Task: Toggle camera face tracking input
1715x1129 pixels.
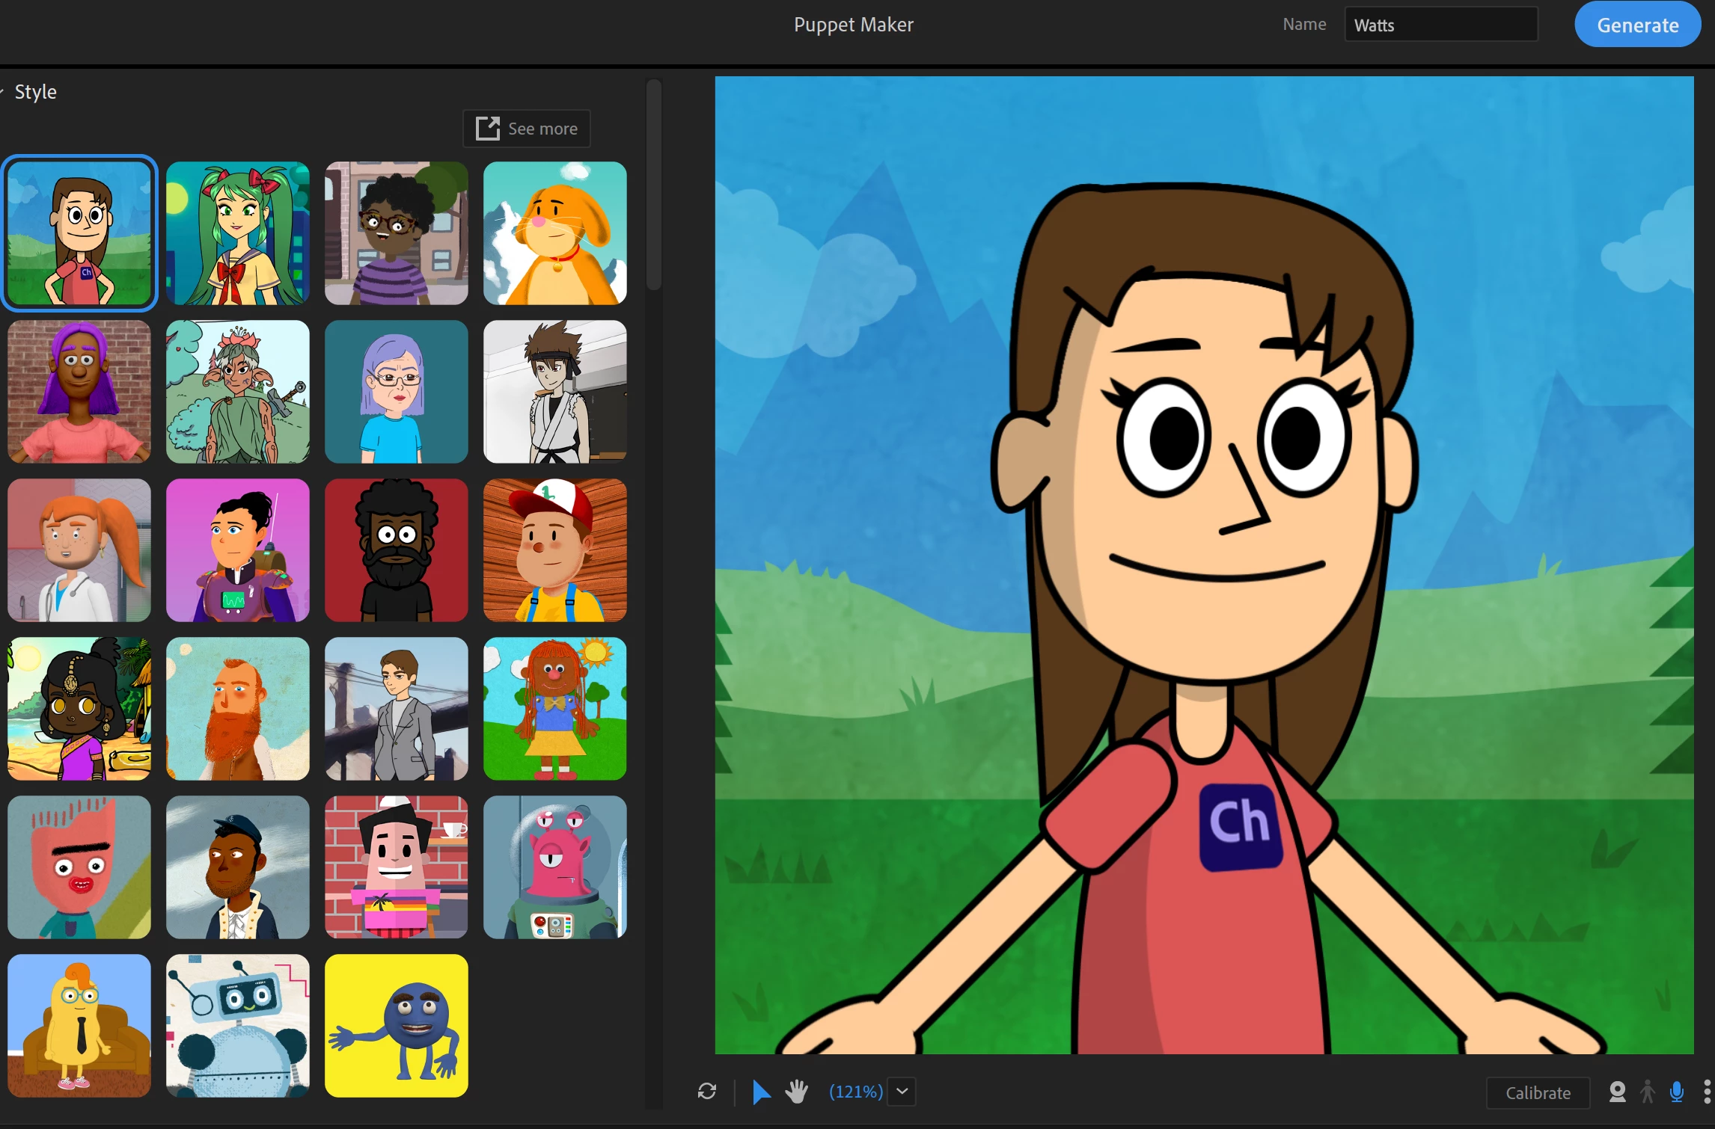Action: [x=1617, y=1092]
